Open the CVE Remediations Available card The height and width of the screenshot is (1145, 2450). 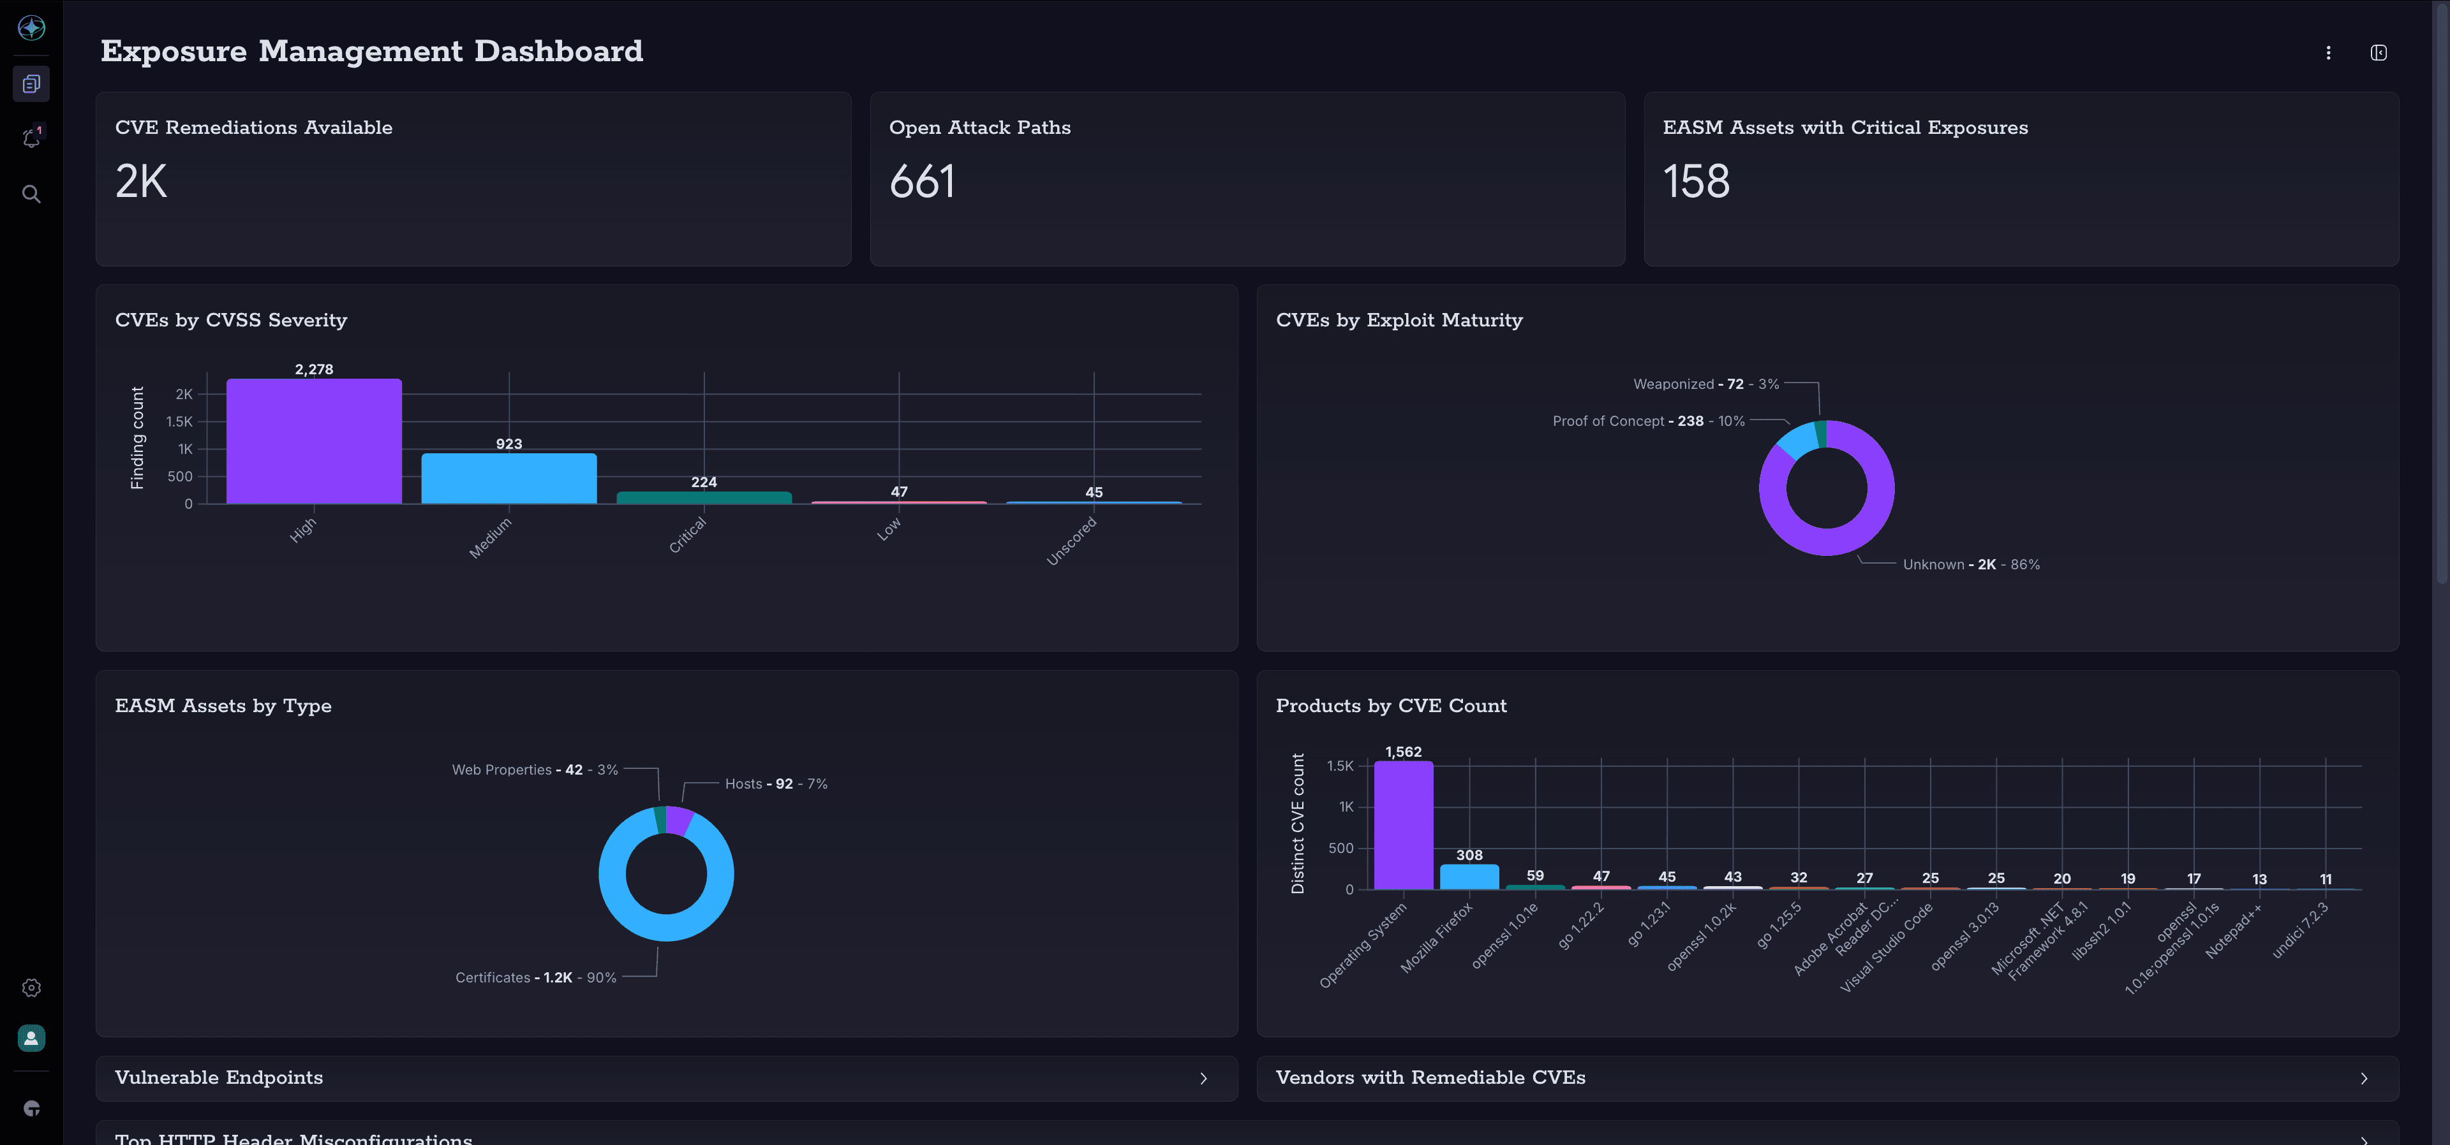(473, 179)
